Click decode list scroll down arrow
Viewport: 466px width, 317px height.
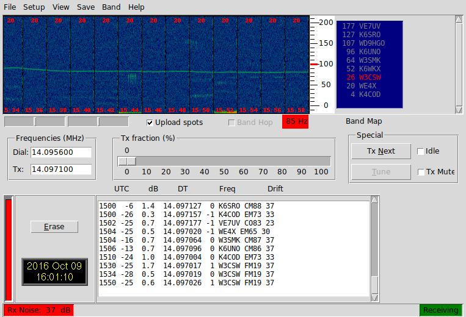(x=374, y=298)
